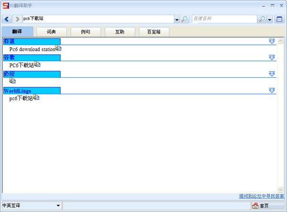The height and width of the screenshot is (212, 287).
Task: Open the translation input history dropdown
Action: pos(177,20)
